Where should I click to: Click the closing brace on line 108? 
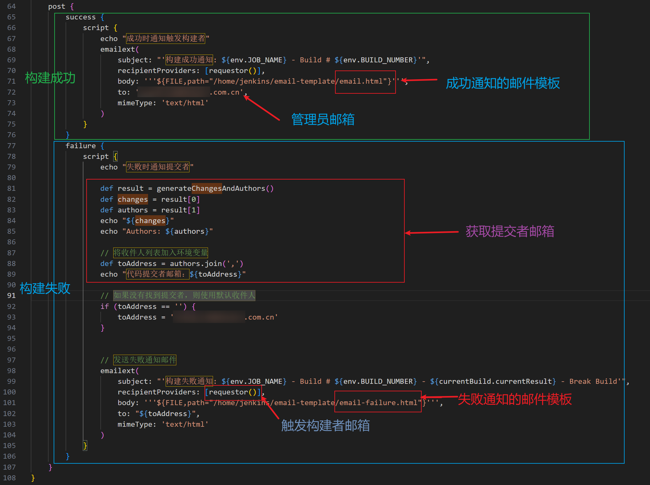click(33, 478)
